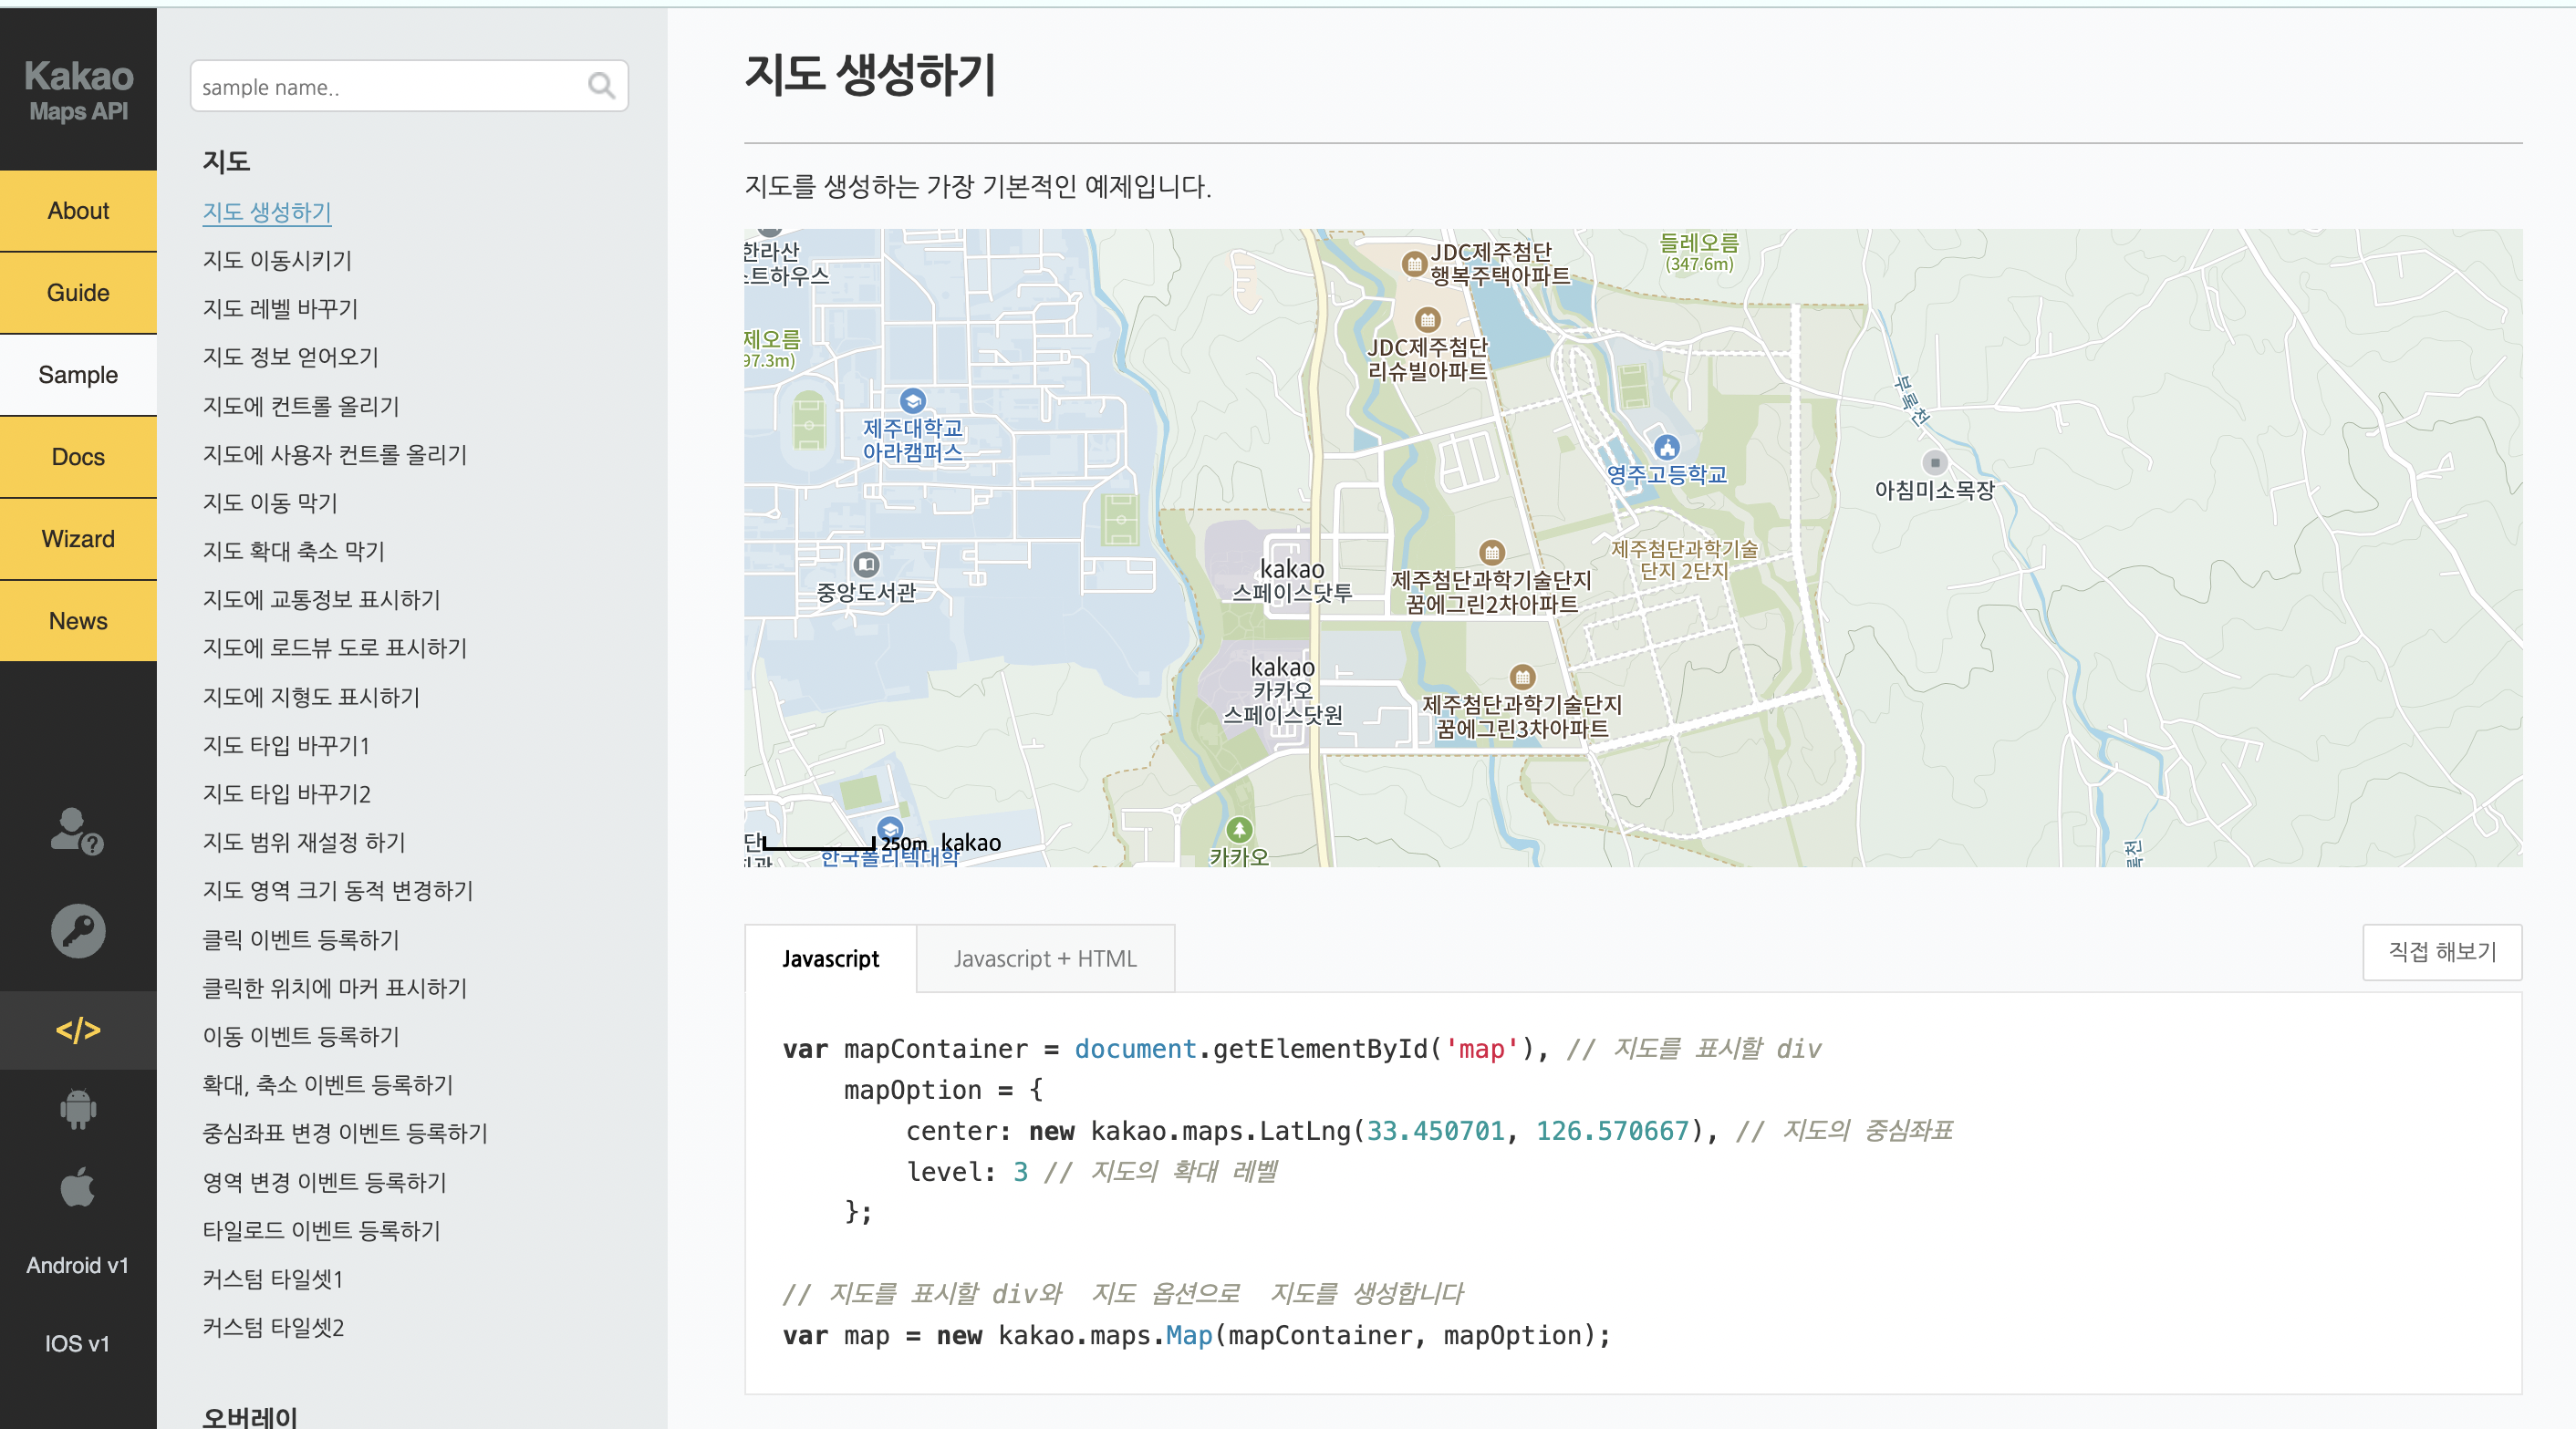Viewport: 2576px width, 1429px height.
Task: Click the 영주고등학교 school marker on map
Action: click(x=1666, y=447)
